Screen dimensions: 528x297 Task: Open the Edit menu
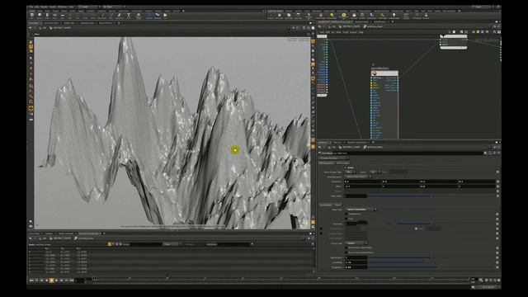tap(36, 7)
